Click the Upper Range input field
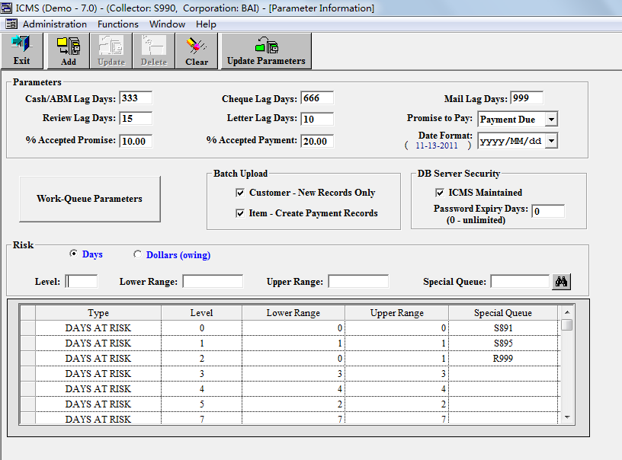The image size is (622, 460). click(358, 282)
